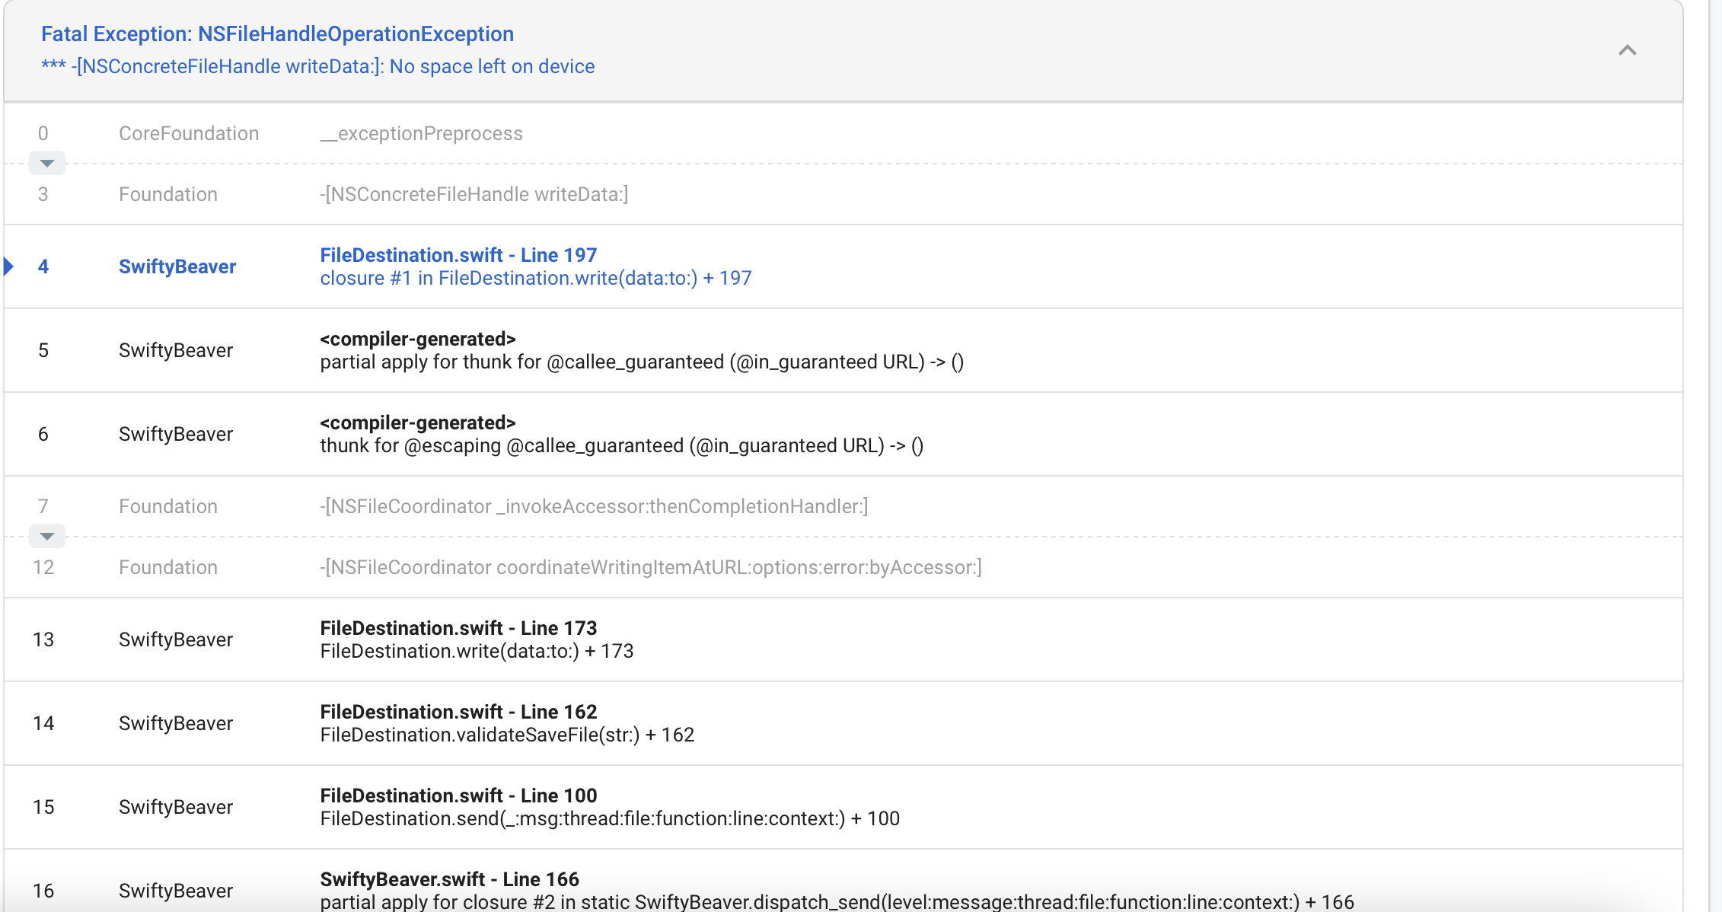Click the blue arrow marker at frame 4

pos(9,266)
